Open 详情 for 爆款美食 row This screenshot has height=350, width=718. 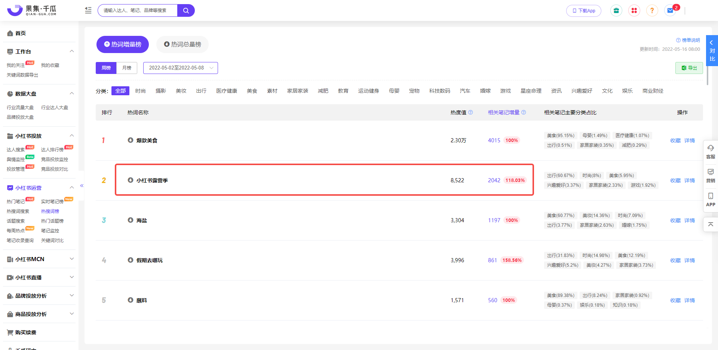(689, 140)
